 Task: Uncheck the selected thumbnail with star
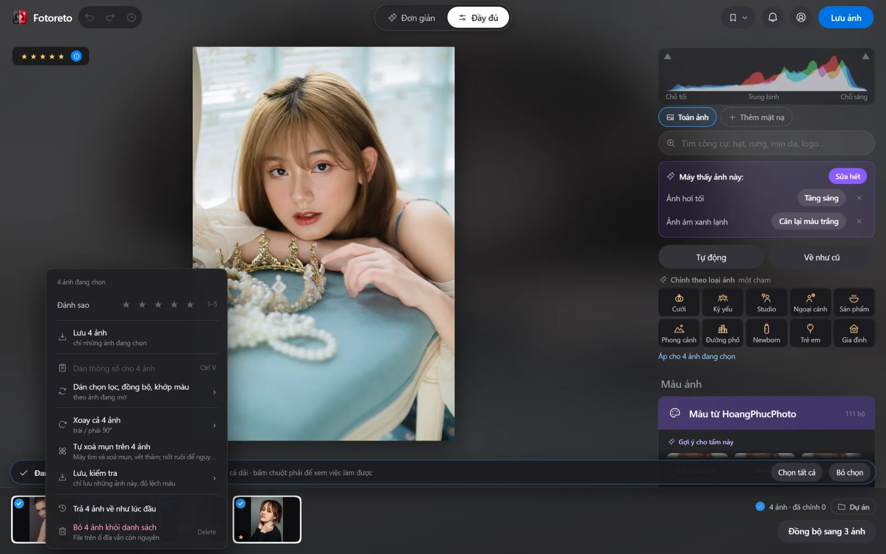[x=241, y=504]
